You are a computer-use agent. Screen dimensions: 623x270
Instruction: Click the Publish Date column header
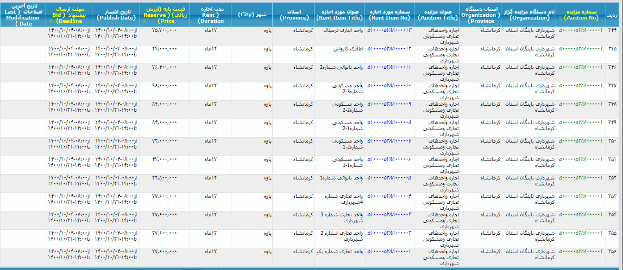click(115, 14)
